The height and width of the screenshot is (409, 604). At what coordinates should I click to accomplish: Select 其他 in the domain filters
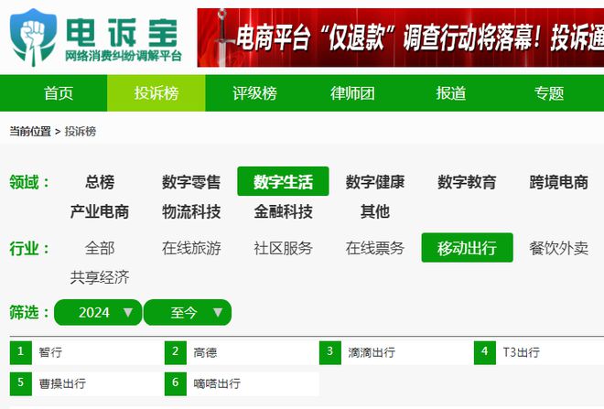[375, 211]
